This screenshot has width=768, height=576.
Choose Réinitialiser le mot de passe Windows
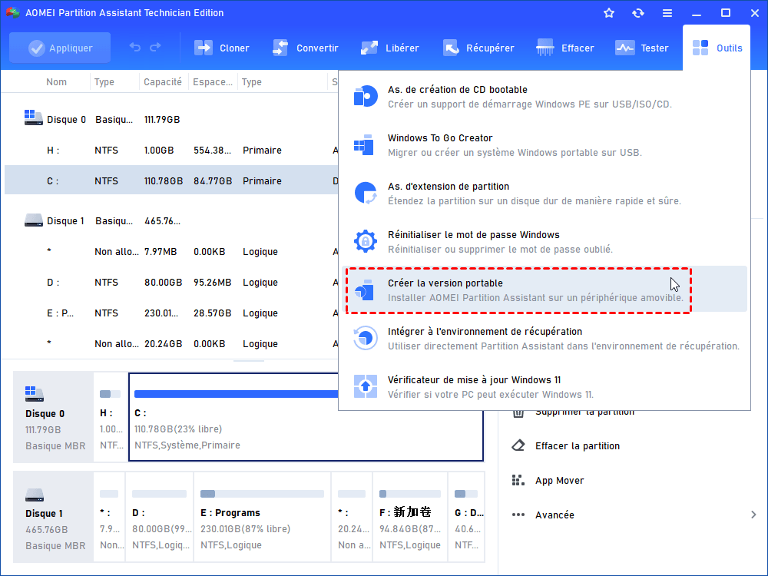click(x=544, y=242)
